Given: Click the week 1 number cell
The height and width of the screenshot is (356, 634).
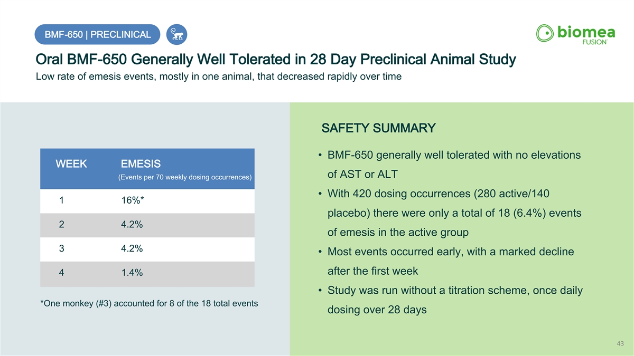Looking at the screenshot, I should pos(62,201).
